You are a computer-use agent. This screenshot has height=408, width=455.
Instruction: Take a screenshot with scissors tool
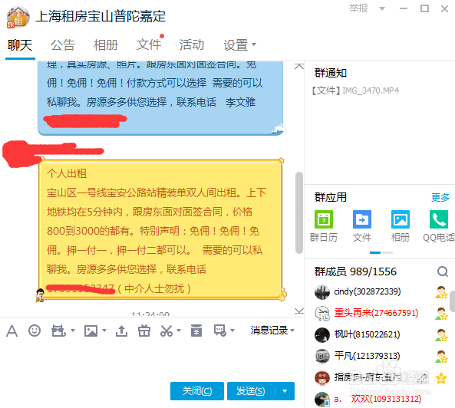pos(167,331)
